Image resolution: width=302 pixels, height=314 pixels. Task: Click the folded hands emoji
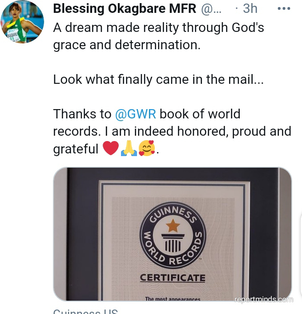point(129,148)
